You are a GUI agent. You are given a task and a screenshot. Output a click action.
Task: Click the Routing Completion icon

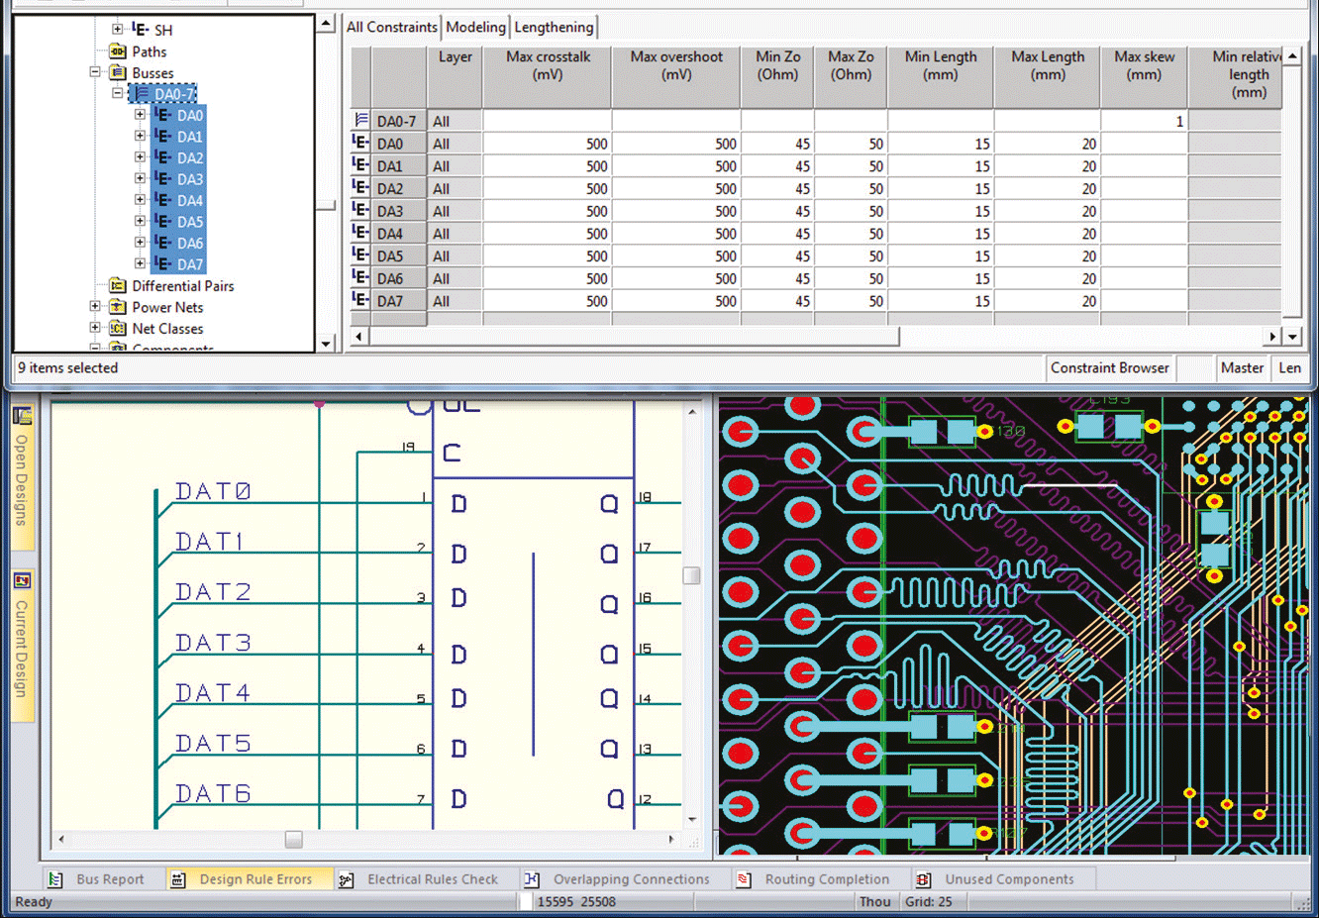pos(744,879)
